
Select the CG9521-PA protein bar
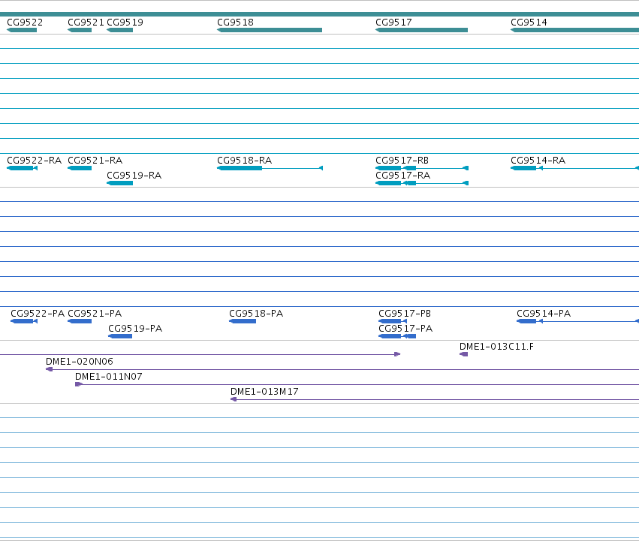coord(80,321)
